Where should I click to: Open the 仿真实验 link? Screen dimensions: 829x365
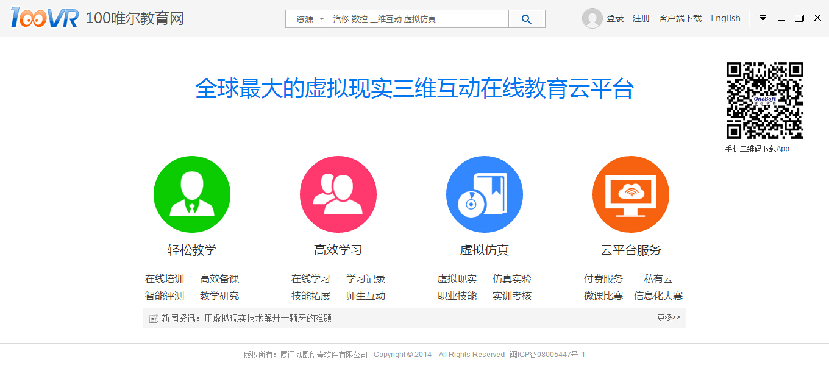(512, 278)
